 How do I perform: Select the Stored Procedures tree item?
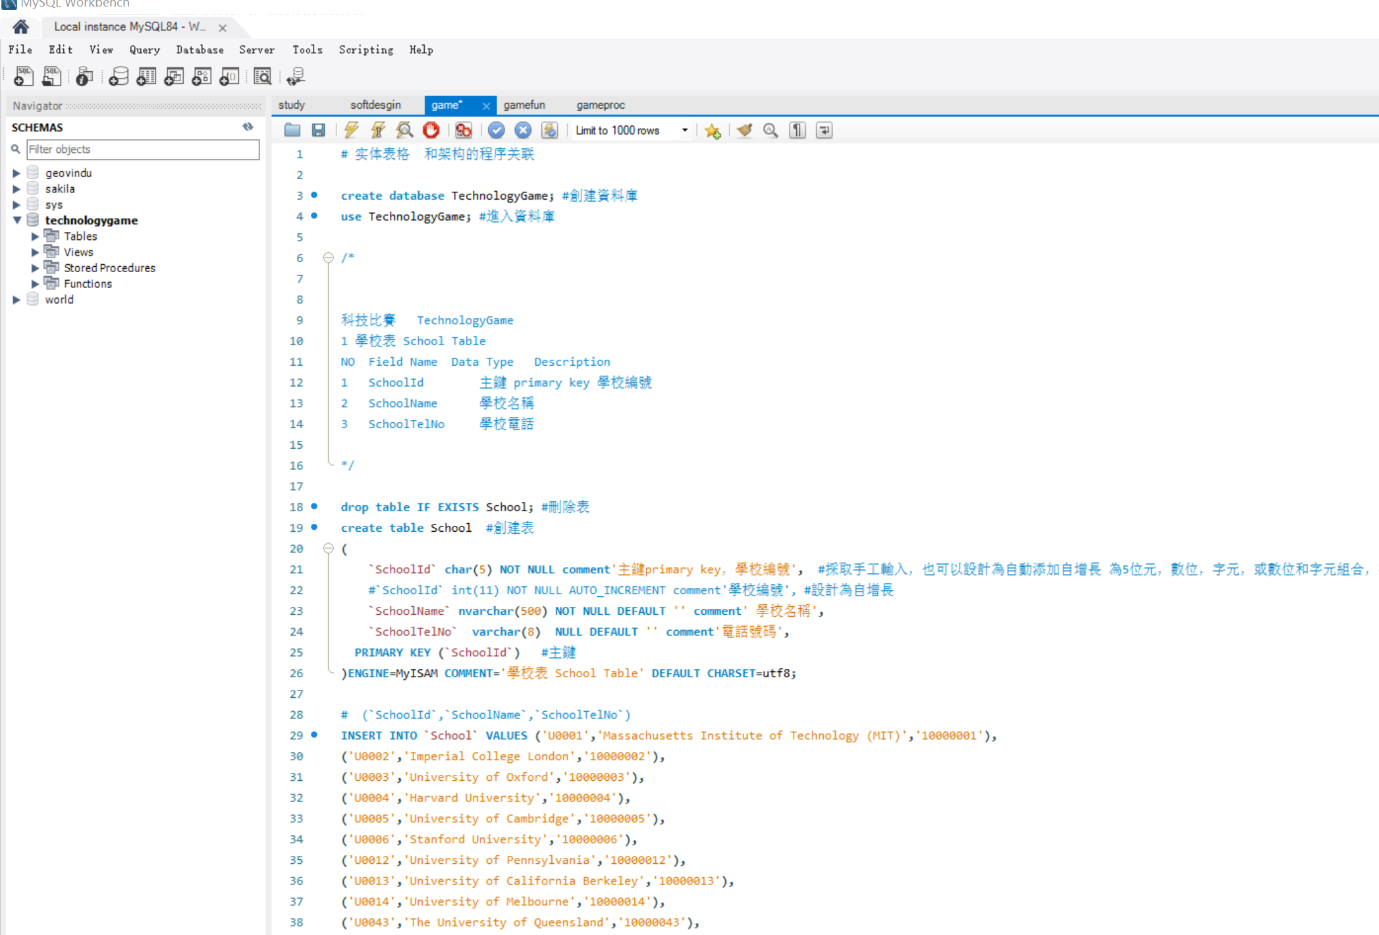(109, 268)
